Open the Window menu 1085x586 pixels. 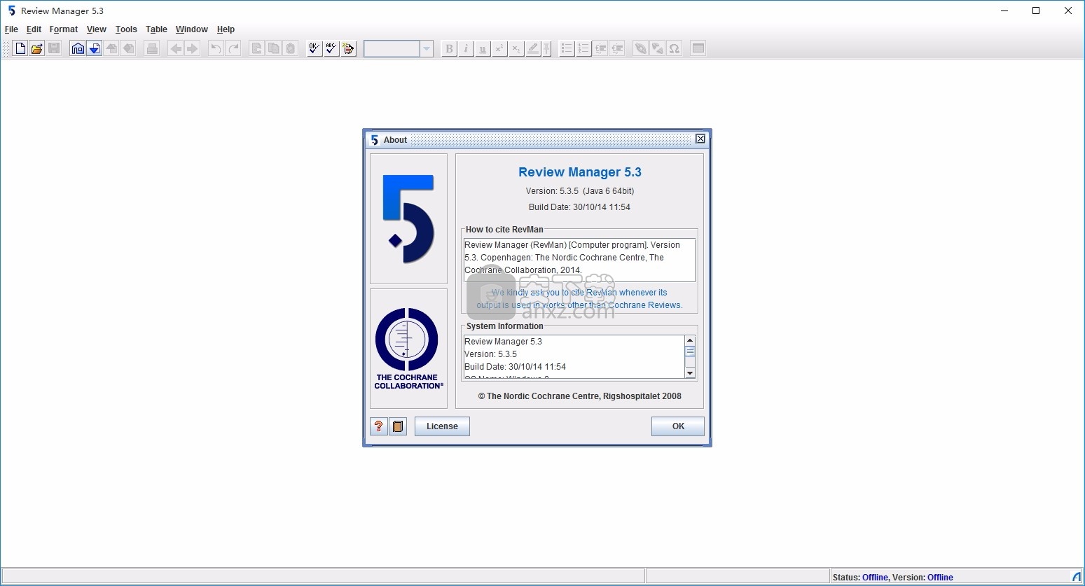click(x=192, y=29)
